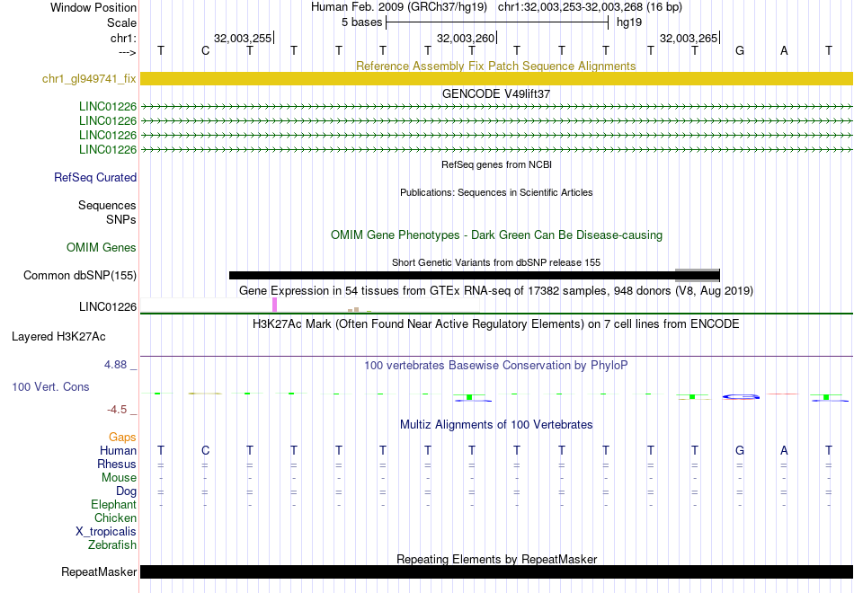Screen dimensions: 854x593
Task: Select the Rhesus species label
Action: click(117, 465)
